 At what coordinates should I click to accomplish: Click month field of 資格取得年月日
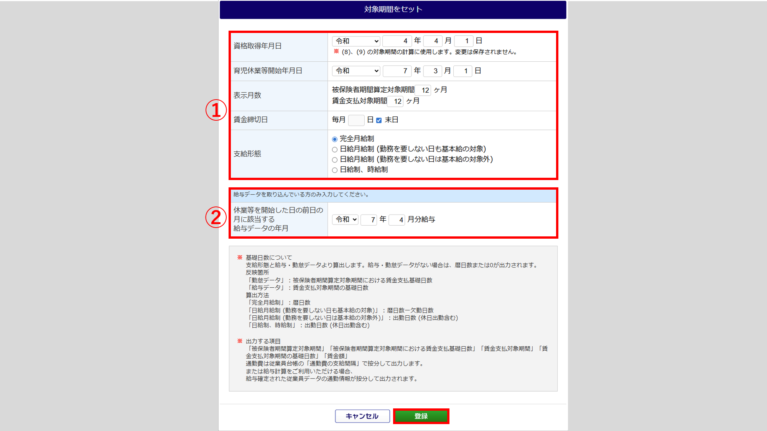[433, 41]
